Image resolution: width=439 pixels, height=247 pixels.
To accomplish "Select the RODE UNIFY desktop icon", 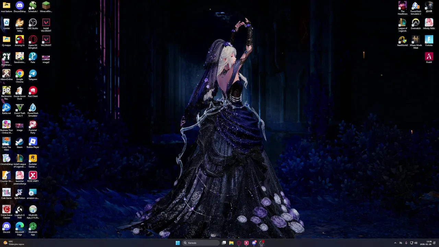I will [x=33, y=177].
